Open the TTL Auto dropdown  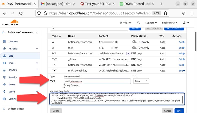[x=141, y=81]
